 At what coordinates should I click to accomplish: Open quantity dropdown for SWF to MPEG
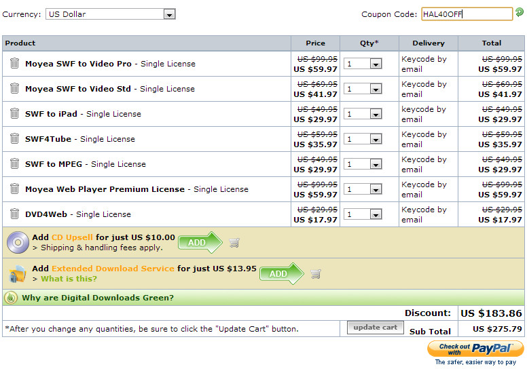tap(363, 164)
